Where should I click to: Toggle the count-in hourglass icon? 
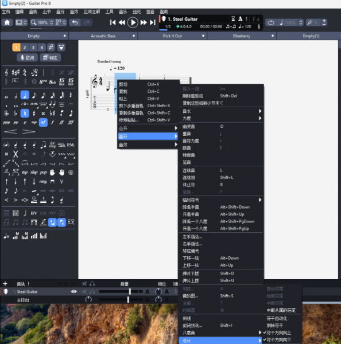[x=233, y=19]
